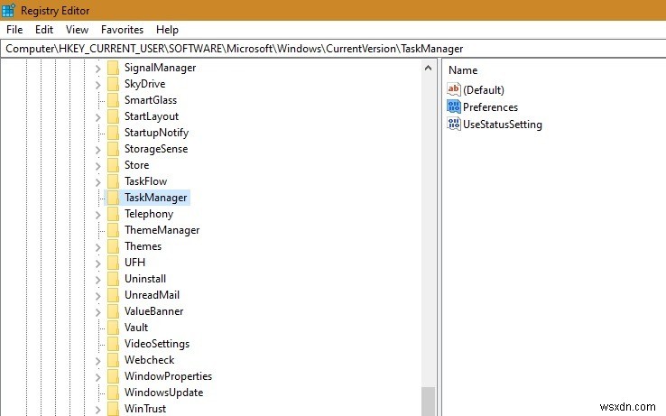Click the SmartGlass folder icon

(x=113, y=100)
